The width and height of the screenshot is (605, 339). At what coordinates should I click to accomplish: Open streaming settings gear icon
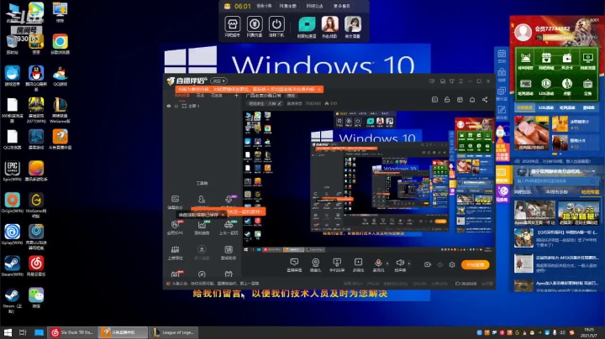[x=452, y=264]
